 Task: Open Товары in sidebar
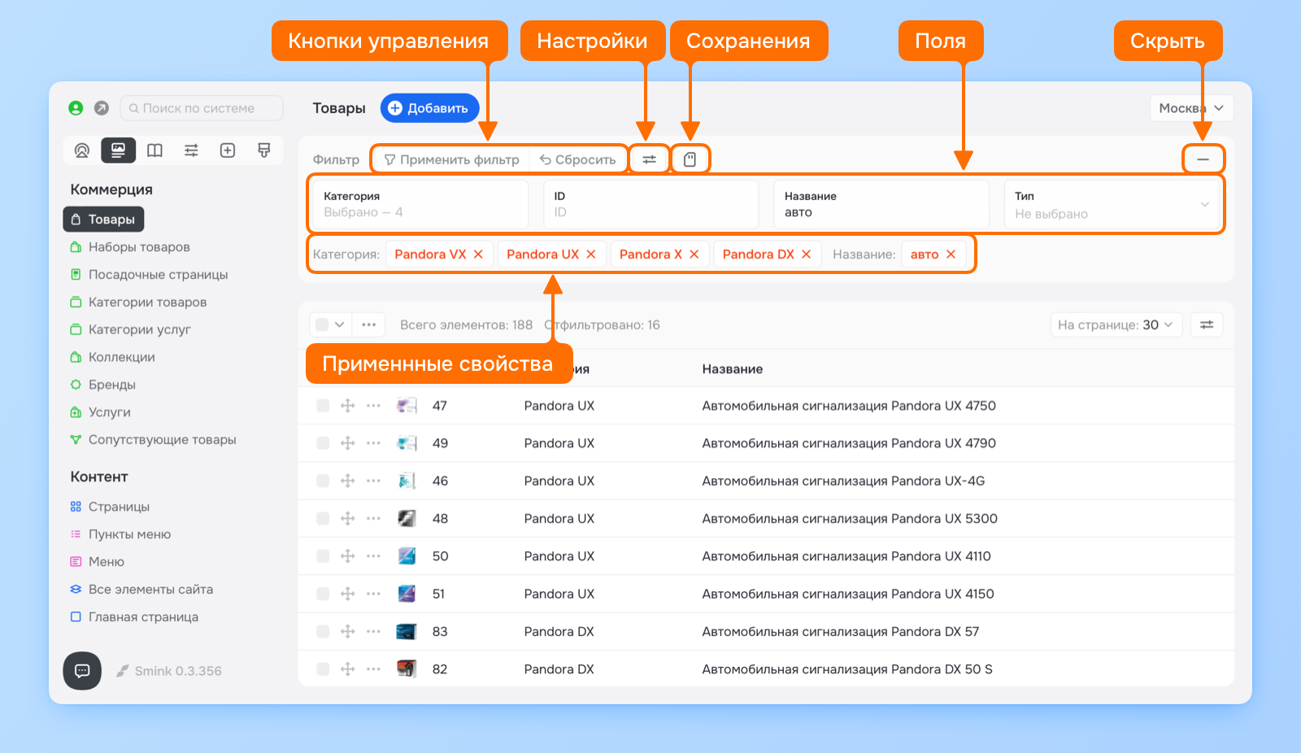pyautogui.click(x=103, y=220)
